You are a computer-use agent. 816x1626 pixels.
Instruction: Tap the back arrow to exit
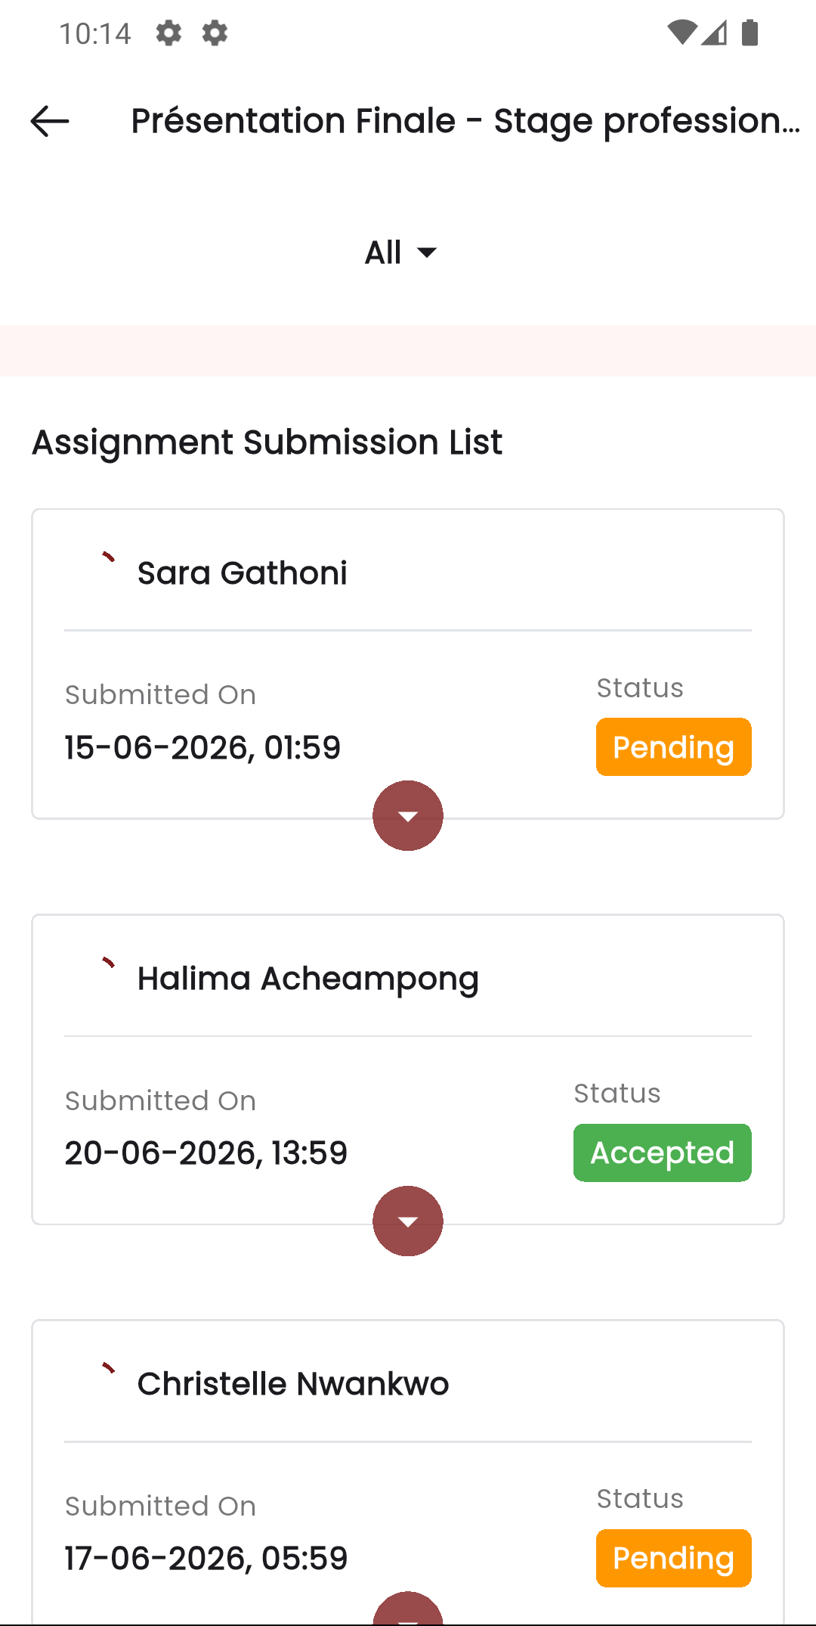48,121
